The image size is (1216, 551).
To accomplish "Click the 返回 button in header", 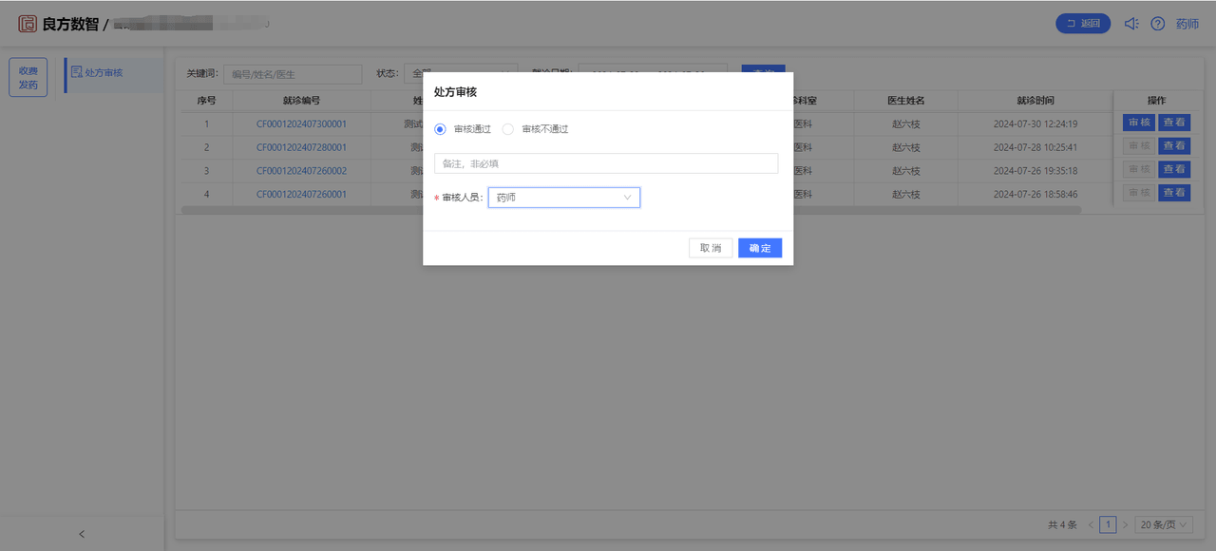I will (1083, 24).
